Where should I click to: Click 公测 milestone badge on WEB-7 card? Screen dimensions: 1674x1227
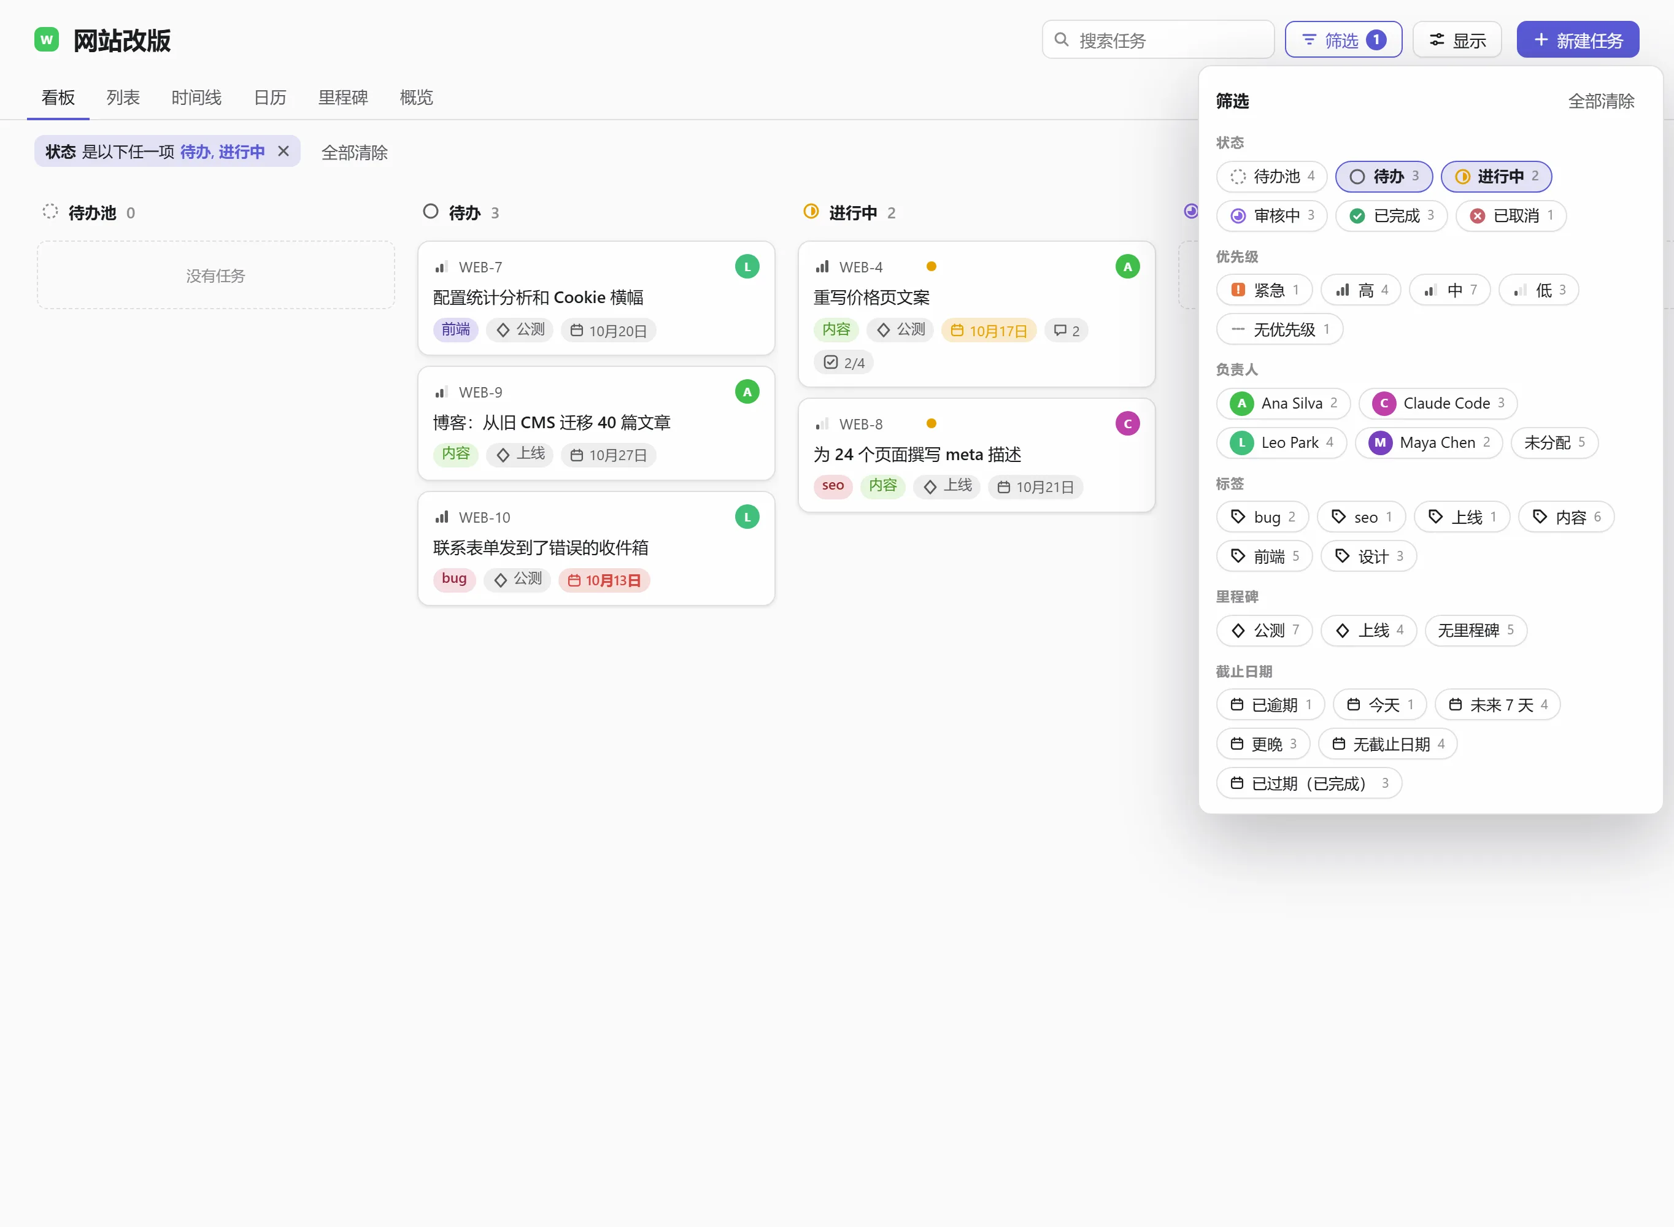tap(520, 330)
